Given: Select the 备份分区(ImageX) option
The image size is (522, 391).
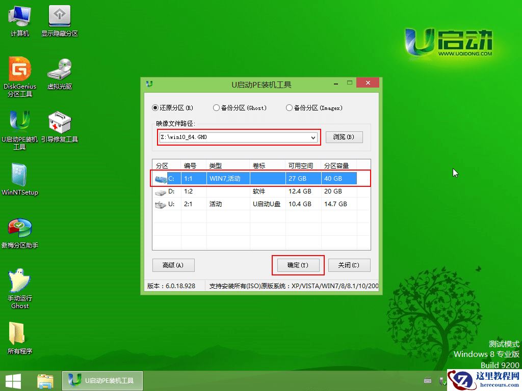Looking at the screenshot, I should coord(288,108).
